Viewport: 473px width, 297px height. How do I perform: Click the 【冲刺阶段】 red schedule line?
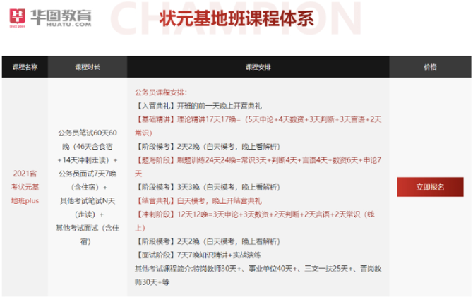tap(257, 221)
